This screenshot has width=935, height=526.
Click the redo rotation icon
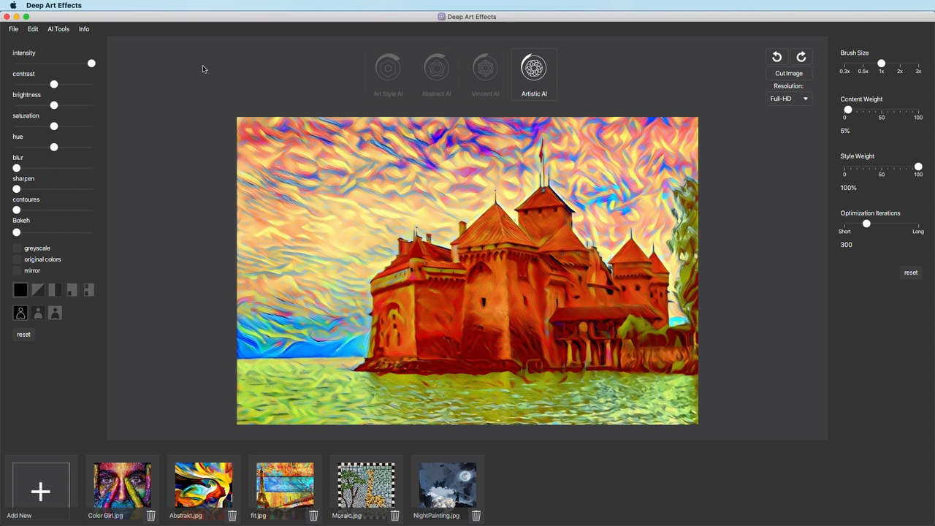pos(801,56)
